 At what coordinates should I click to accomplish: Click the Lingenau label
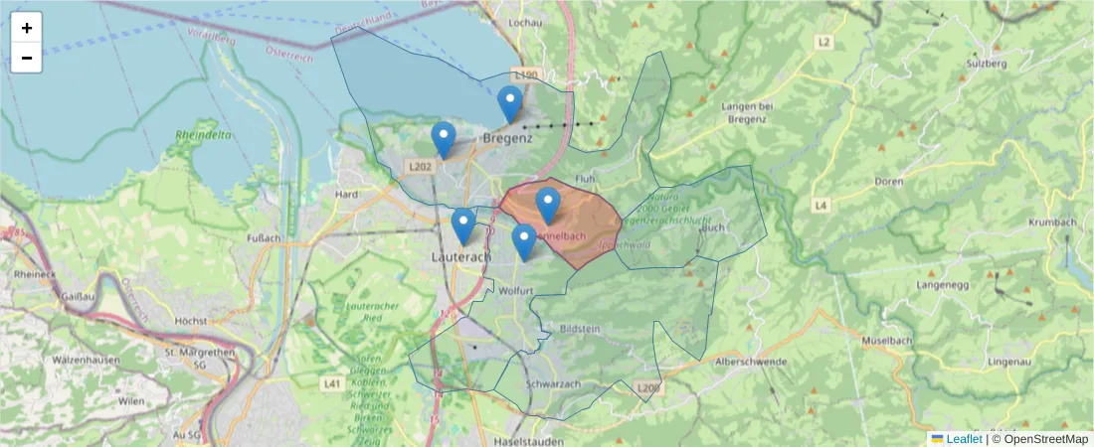(1011, 363)
